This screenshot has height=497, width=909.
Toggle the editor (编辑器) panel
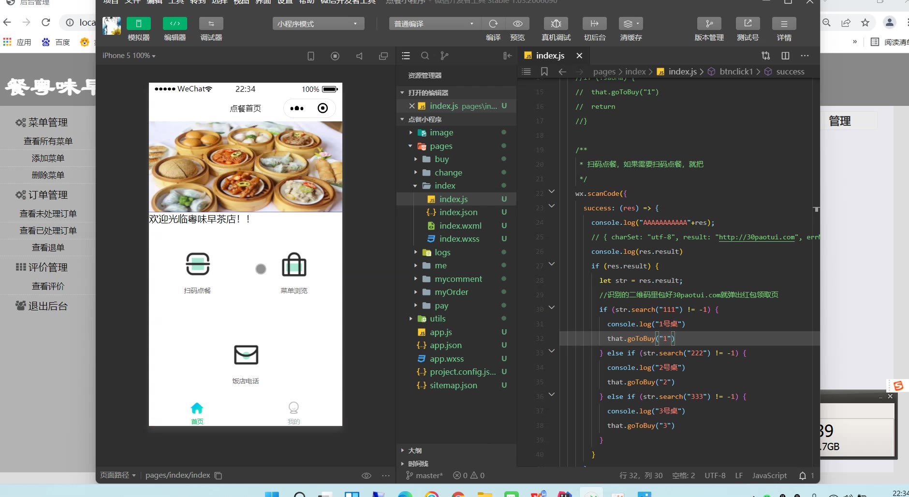pyautogui.click(x=175, y=24)
